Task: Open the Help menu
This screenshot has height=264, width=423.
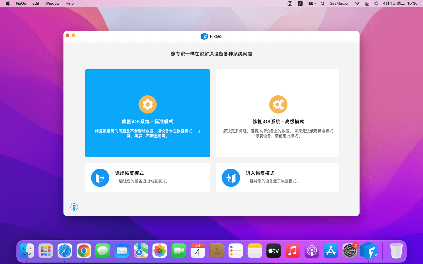Action: click(70, 4)
